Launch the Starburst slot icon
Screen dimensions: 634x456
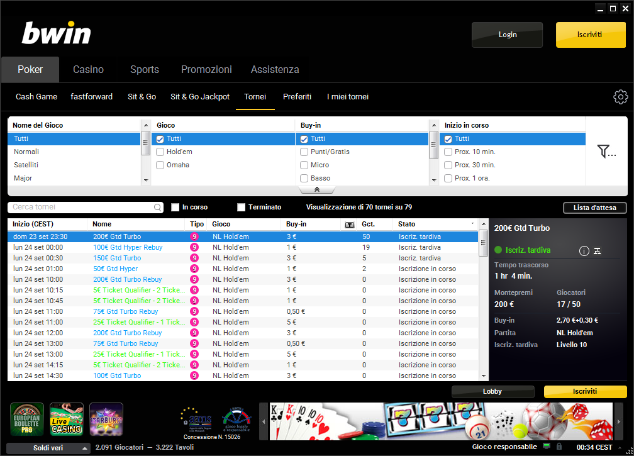pos(106,419)
